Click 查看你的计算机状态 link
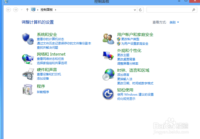 click(50, 39)
